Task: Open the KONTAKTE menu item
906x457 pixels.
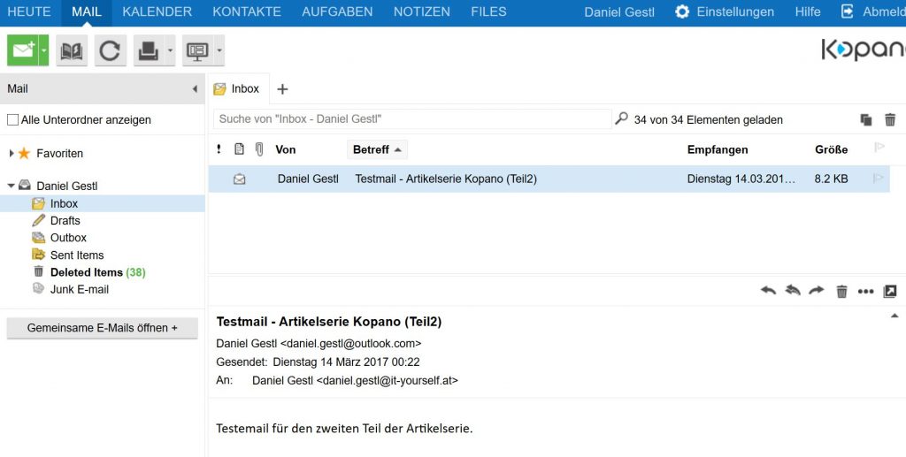Action: pyautogui.click(x=247, y=11)
